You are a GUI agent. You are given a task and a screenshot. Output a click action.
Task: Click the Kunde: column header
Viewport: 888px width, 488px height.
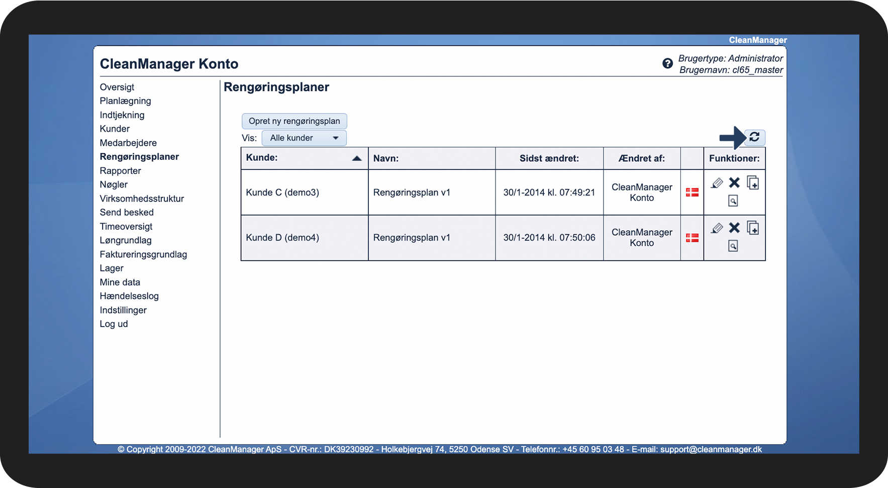point(305,158)
